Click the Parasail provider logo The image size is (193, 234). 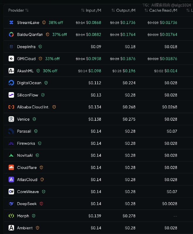click(x=11, y=131)
